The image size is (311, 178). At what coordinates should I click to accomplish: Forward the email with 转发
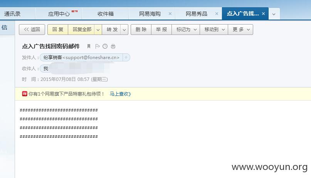click(x=112, y=30)
